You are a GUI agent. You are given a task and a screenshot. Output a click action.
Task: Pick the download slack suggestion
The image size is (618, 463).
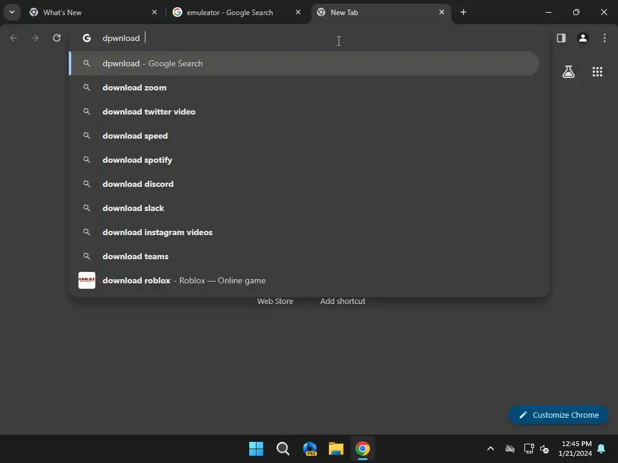click(x=304, y=208)
